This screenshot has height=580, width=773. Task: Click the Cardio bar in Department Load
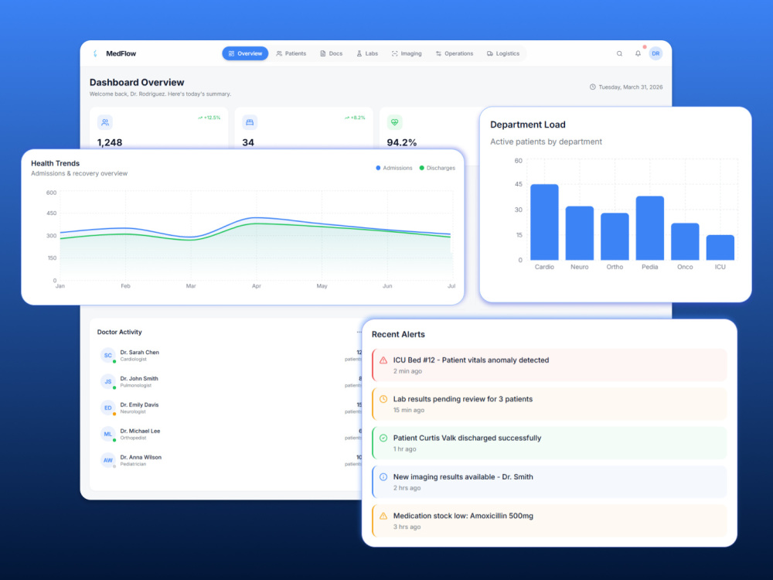click(544, 222)
